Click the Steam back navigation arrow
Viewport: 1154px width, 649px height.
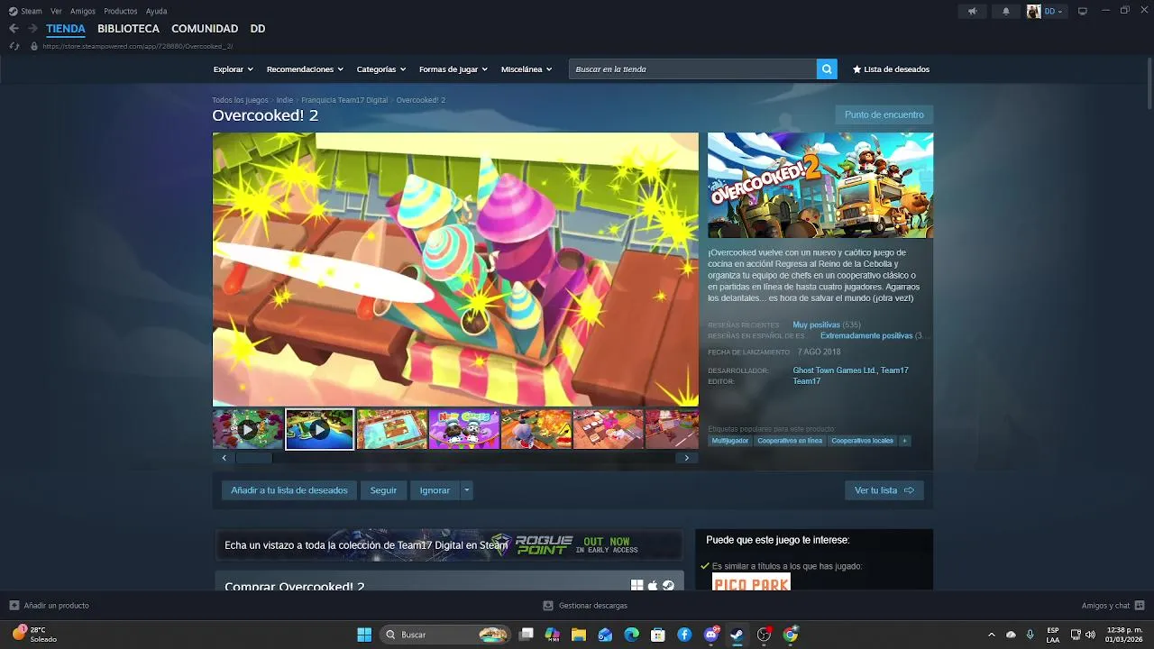click(x=14, y=29)
